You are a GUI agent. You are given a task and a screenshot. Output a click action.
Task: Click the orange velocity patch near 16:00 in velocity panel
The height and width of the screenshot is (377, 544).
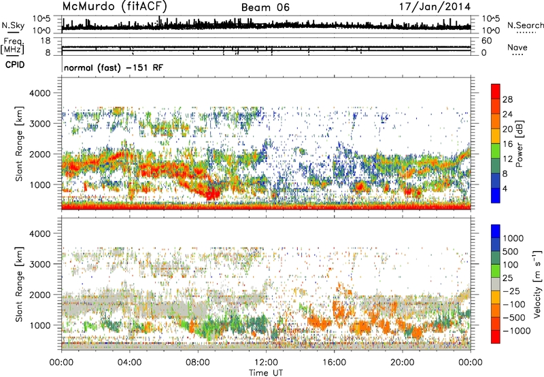tap(340, 310)
